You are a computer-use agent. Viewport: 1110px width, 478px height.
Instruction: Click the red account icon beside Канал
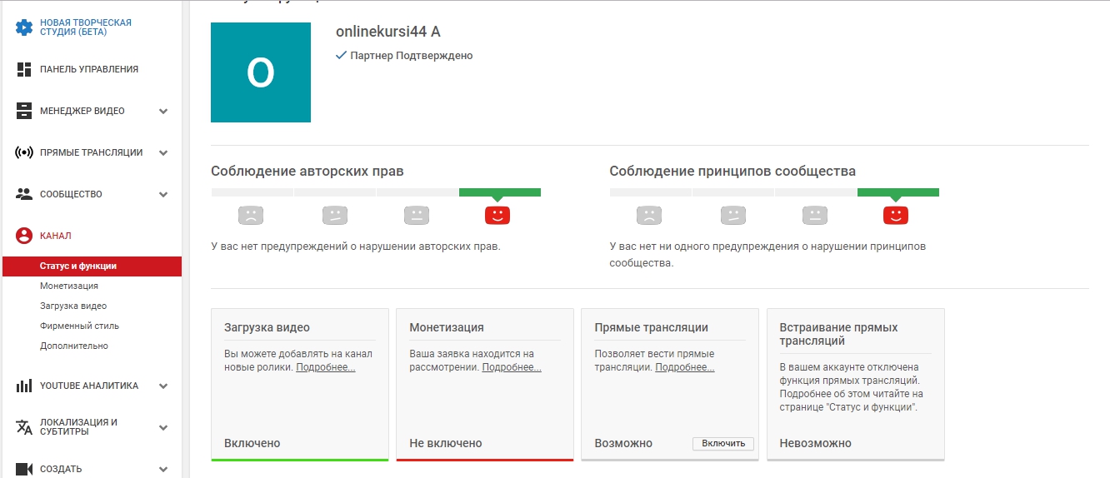click(x=24, y=236)
